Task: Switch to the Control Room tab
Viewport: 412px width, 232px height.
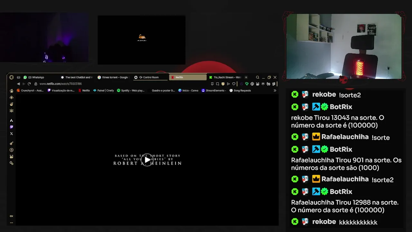Action: point(150,77)
